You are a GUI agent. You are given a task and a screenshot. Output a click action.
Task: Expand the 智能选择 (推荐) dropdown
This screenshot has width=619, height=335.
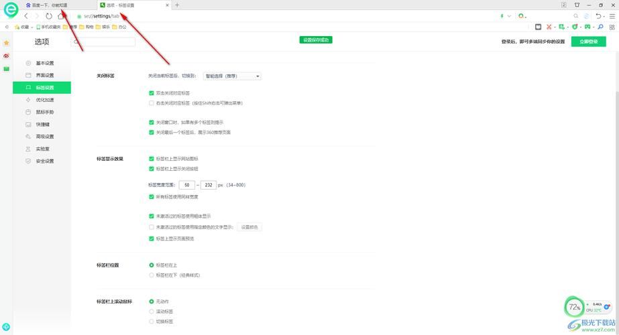pos(232,76)
